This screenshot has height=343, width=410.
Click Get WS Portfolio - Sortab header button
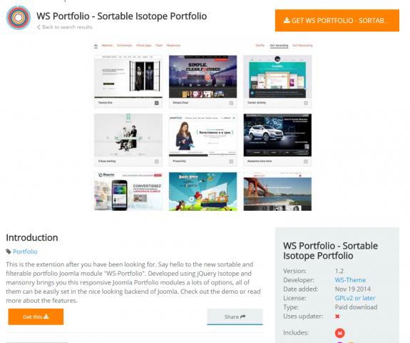pyautogui.click(x=337, y=21)
